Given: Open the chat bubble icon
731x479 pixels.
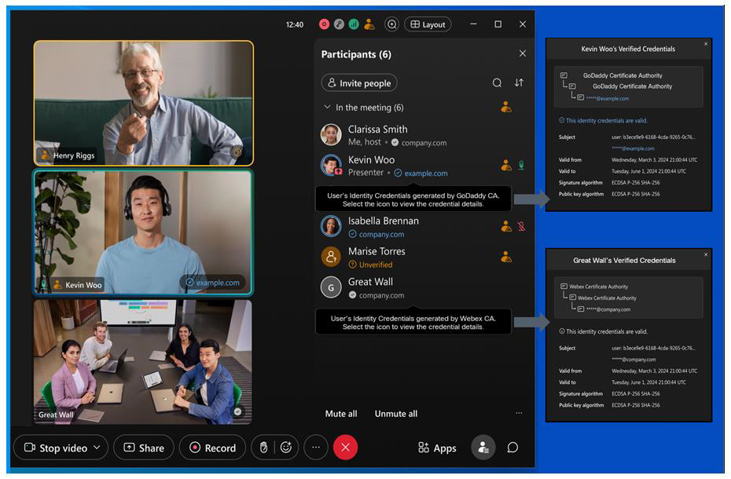Looking at the screenshot, I should click(512, 448).
